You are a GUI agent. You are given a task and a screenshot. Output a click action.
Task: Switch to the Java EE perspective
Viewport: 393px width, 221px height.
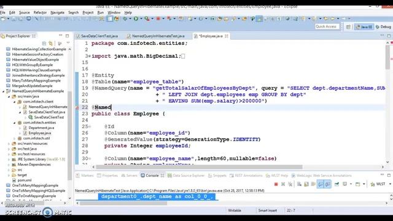[x=364, y=27]
